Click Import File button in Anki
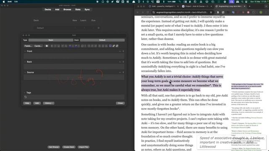The width and height of the screenshot is (269, 151). [x=84, y=147]
